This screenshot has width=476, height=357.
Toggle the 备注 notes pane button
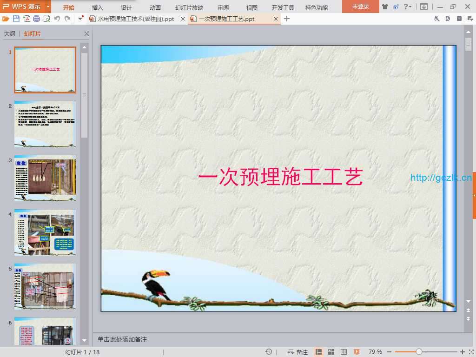click(x=297, y=352)
